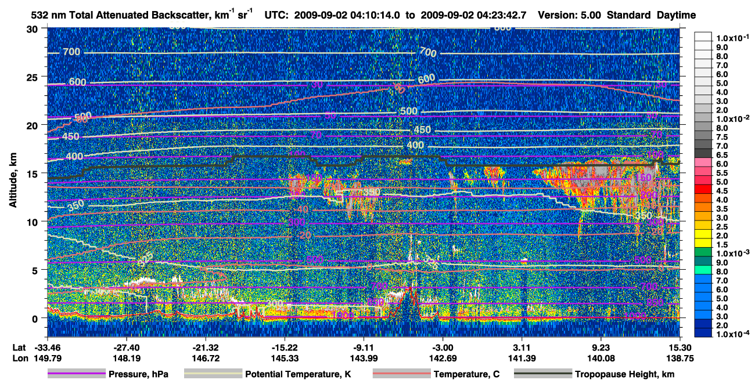Click the "Lon" row label
The width and height of the screenshot is (755, 387).
pyautogui.click(x=19, y=359)
